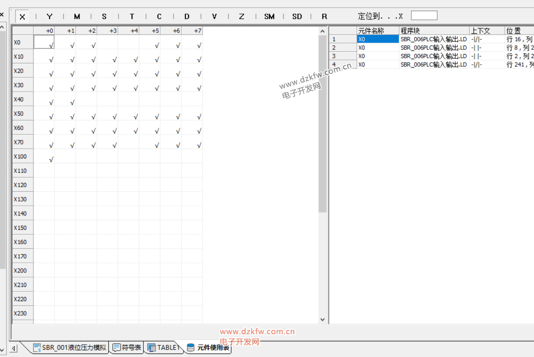Image resolution: width=534 pixels, height=357 pixels.
Task: Click the tab scroll-left arrow at bottom
Action: [14, 348]
